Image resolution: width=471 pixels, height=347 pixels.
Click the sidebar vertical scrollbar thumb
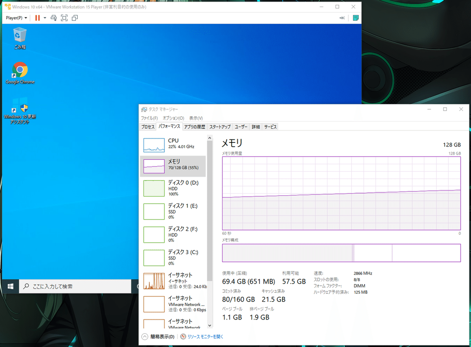pyautogui.click(x=209, y=211)
